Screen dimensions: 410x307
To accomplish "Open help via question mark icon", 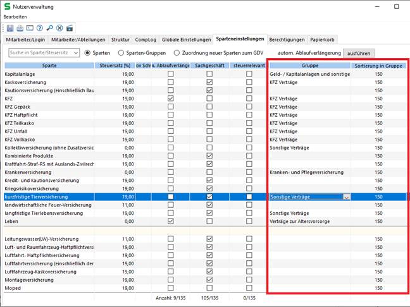I will 40,28.
